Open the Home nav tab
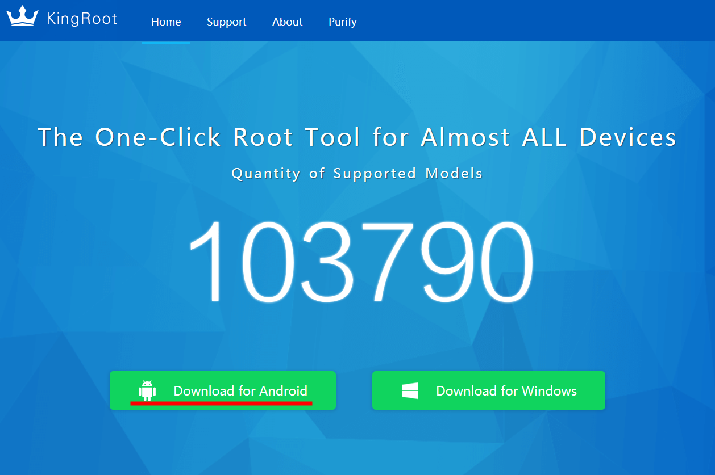Image resolution: width=715 pixels, height=475 pixels. (x=166, y=22)
